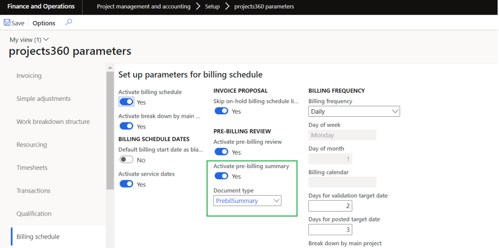Select the Invoicing tab
The image size is (499, 248).
coord(29,76)
